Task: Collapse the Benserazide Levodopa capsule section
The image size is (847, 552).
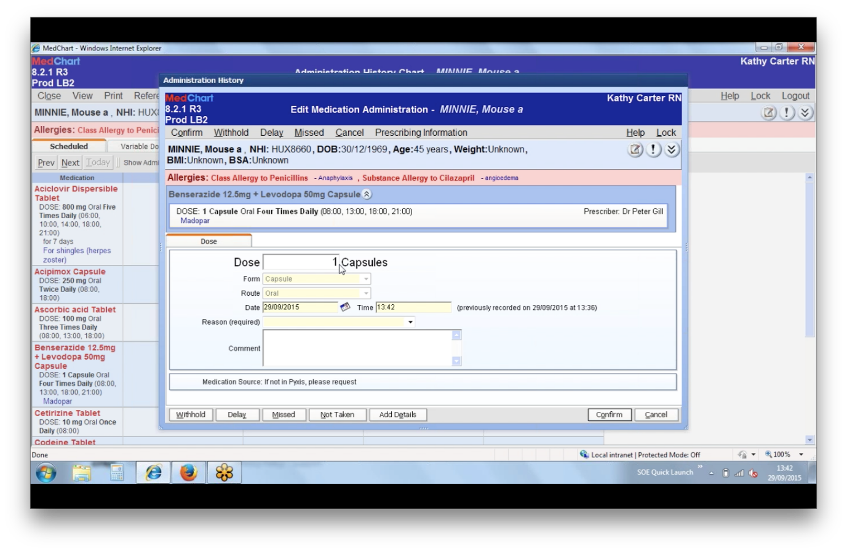Action: [x=367, y=194]
